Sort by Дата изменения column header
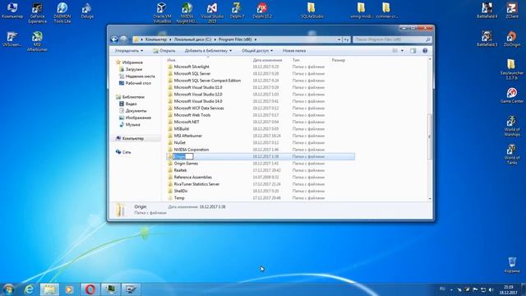This screenshot has height=296, width=526. 267,60
